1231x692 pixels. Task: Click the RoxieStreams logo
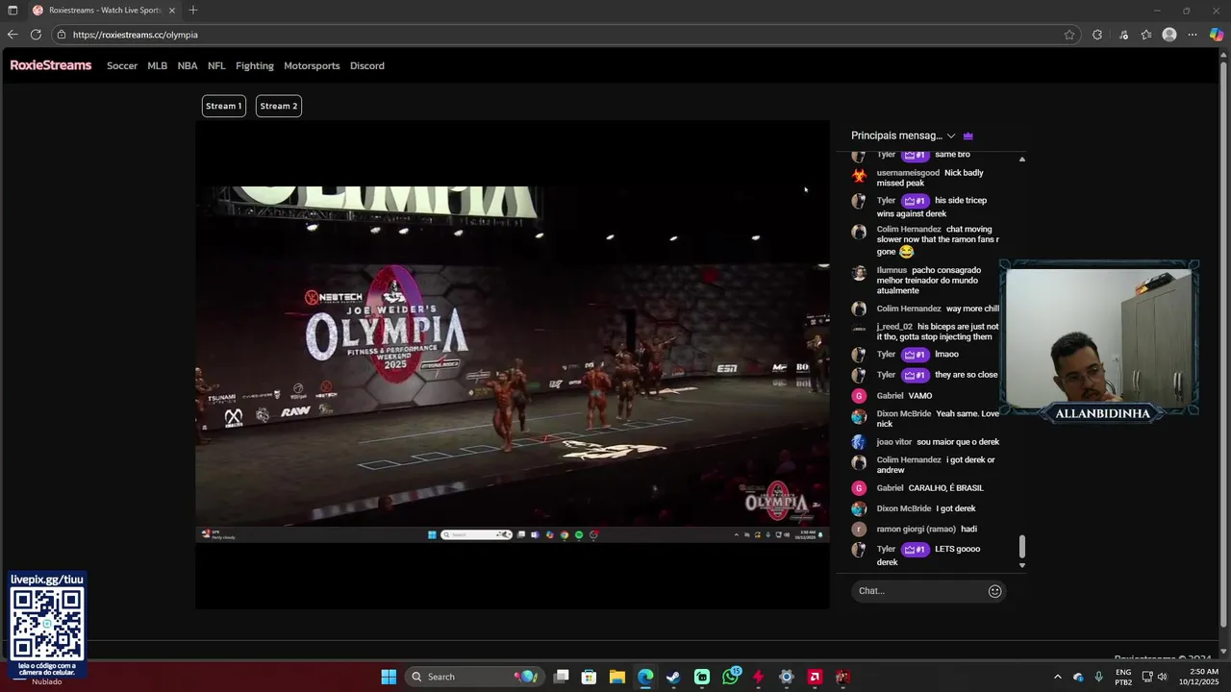(x=51, y=65)
